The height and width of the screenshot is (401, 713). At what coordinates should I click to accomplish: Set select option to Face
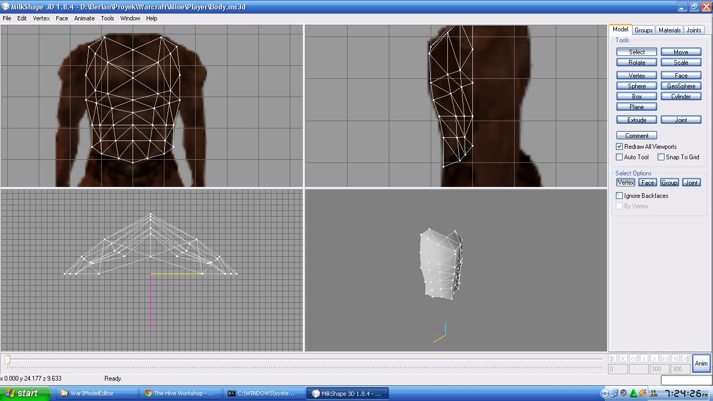(x=647, y=183)
